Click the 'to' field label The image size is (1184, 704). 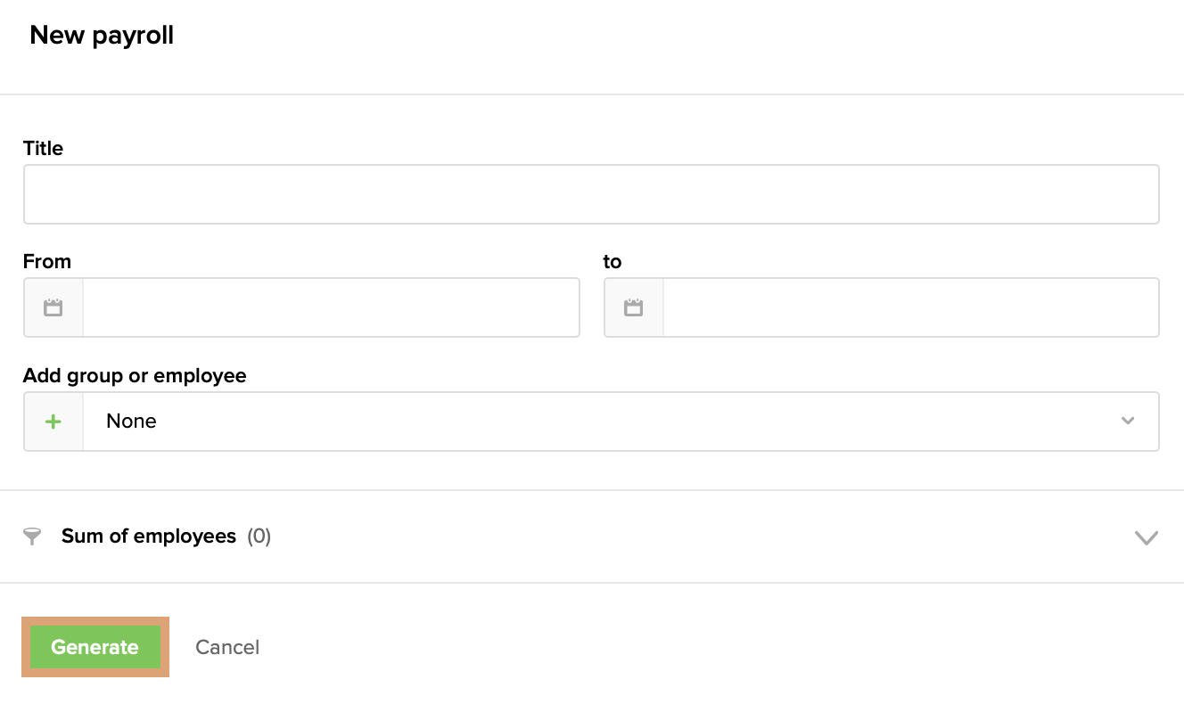[613, 262]
